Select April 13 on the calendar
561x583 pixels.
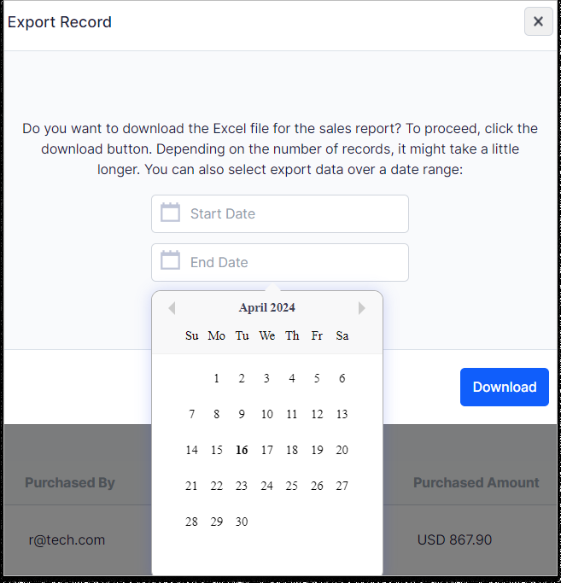click(342, 414)
